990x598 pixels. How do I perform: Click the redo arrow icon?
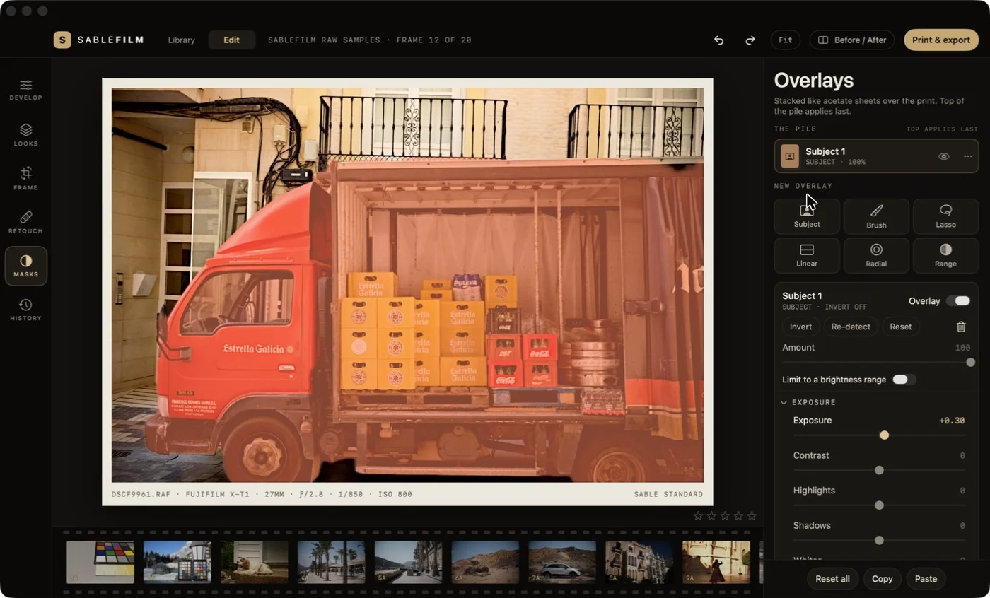click(750, 40)
